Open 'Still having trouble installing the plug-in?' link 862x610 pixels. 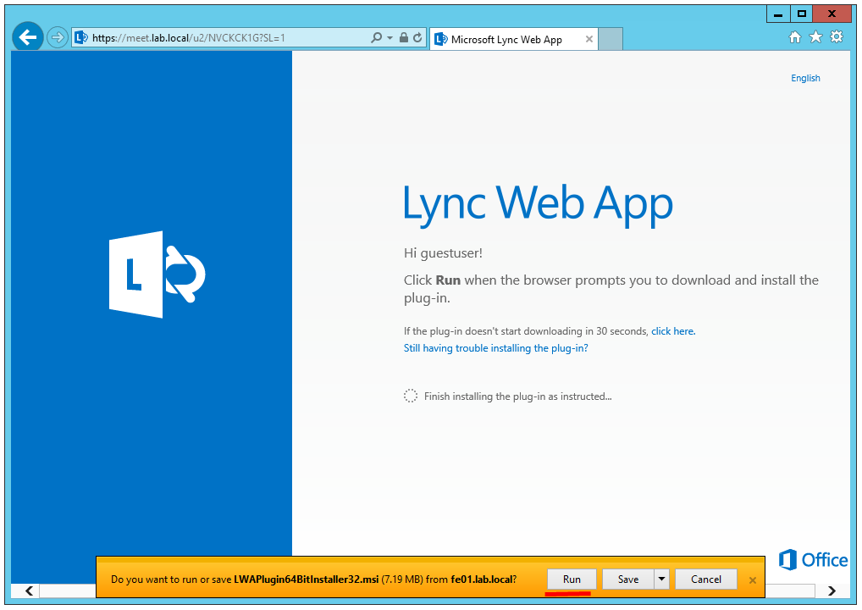[496, 348]
